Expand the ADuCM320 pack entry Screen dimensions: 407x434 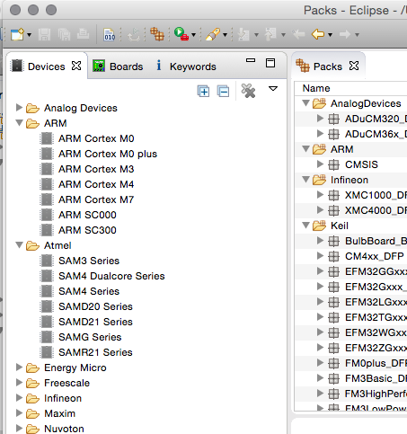pyautogui.click(x=320, y=119)
